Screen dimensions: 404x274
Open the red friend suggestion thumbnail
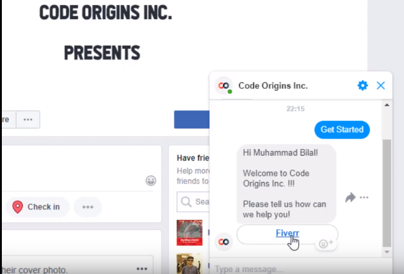click(189, 233)
